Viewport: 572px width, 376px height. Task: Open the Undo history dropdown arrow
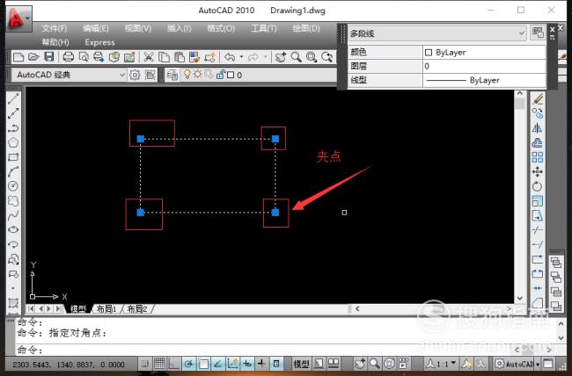pyautogui.click(x=241, y=57)
